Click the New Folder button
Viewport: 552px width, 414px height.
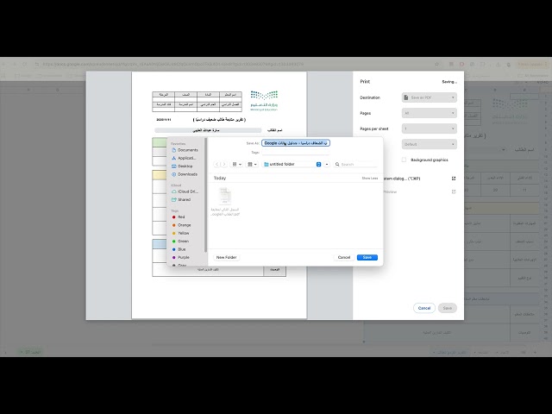[x=226, y=257]
